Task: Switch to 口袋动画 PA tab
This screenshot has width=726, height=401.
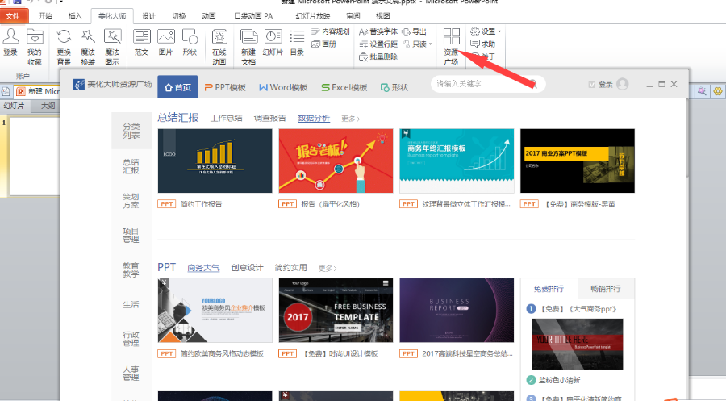Action: [253, 16]
